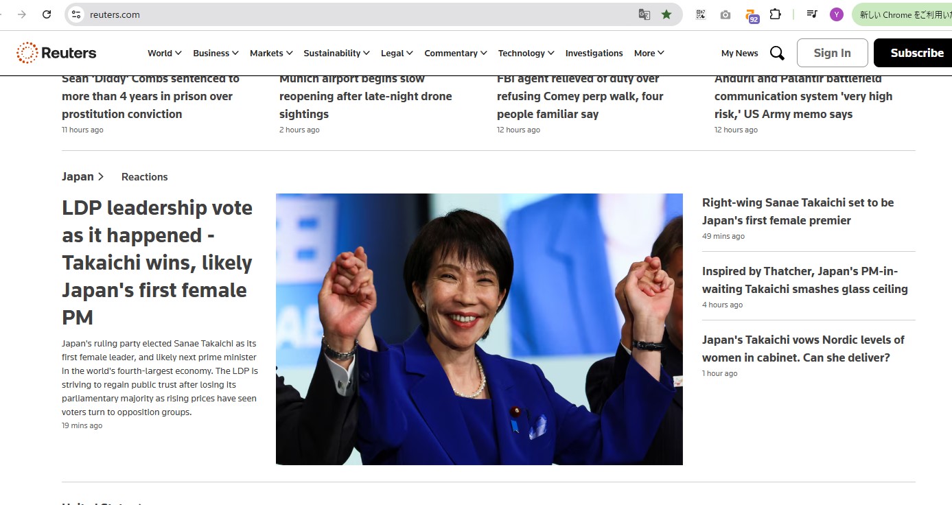Screen dimensions: 952x505
Task: Open the site search magnifier icon
Action: (777, 53)
